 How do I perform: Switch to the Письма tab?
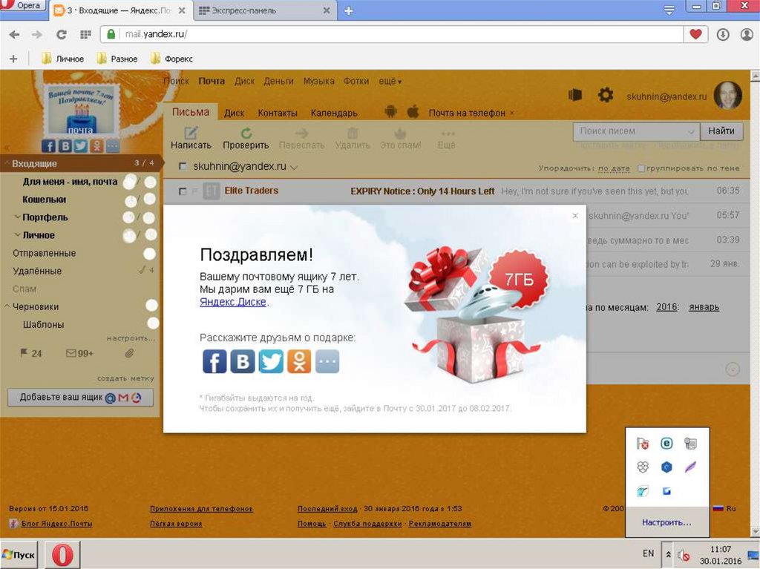coord(191,112)
